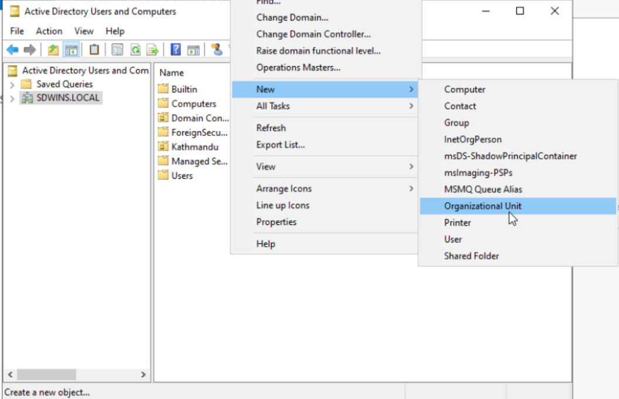The width and height of the screenshot is (619, 399).
Task: Click tree pane horizontal scrollbar thumb
Action: pos(46,374)
